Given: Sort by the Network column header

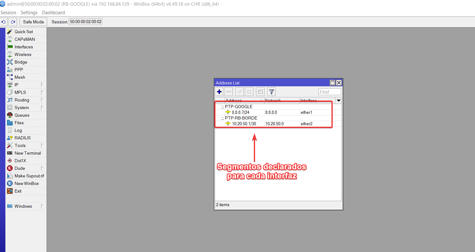Looking at the screenshot, I should 282,101.
